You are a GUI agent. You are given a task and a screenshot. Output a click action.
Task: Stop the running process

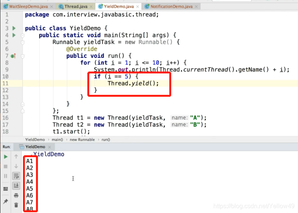(x=6, y=166)
